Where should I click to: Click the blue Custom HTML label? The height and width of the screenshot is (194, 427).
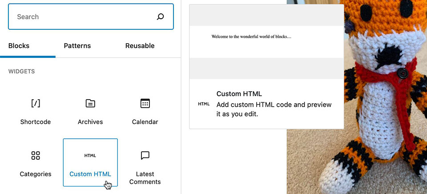point(90,174)
